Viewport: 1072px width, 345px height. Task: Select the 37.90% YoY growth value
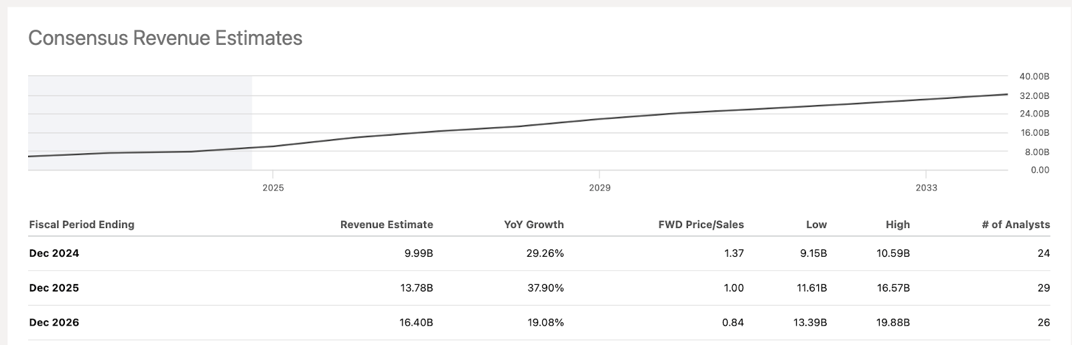545,288
